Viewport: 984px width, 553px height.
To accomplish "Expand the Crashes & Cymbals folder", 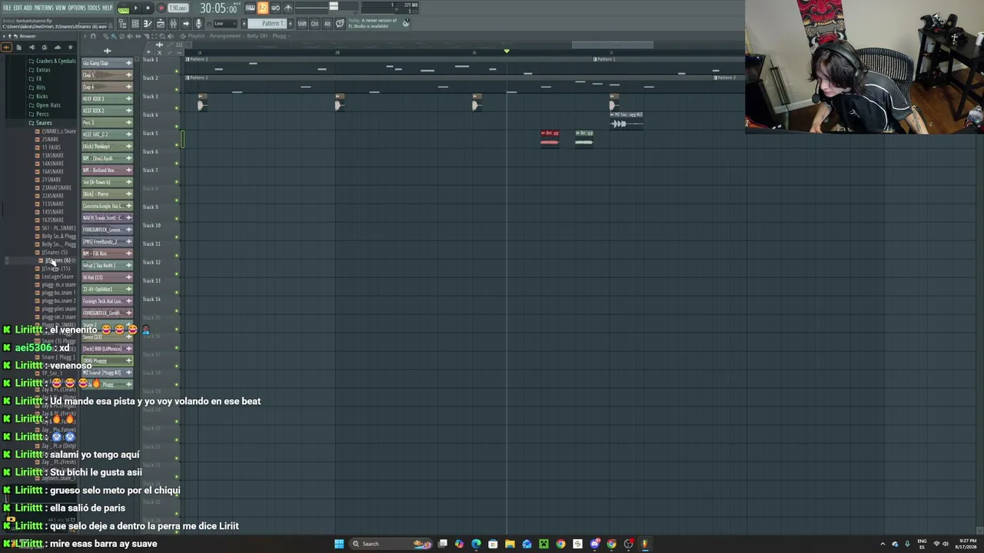I will [x=55, y=61].
